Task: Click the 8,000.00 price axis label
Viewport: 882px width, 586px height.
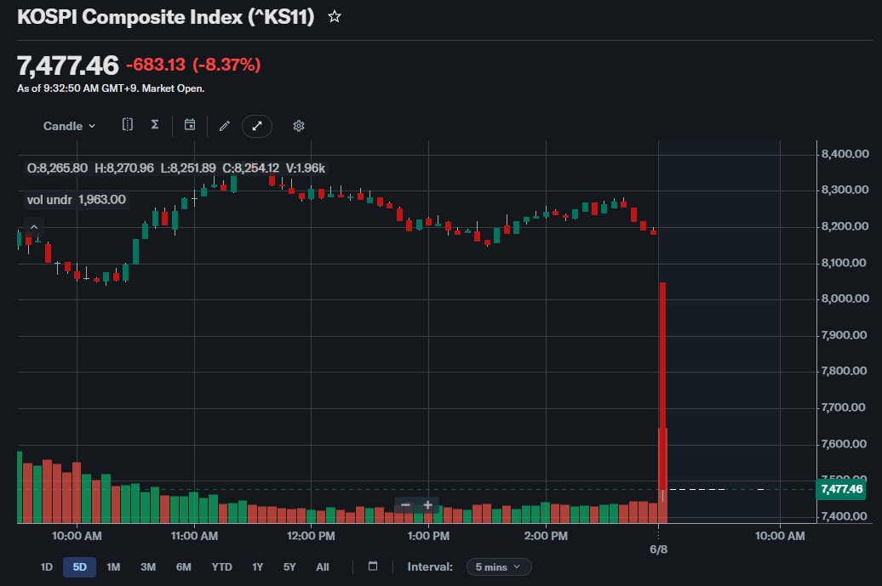Action: coord(845,299)
